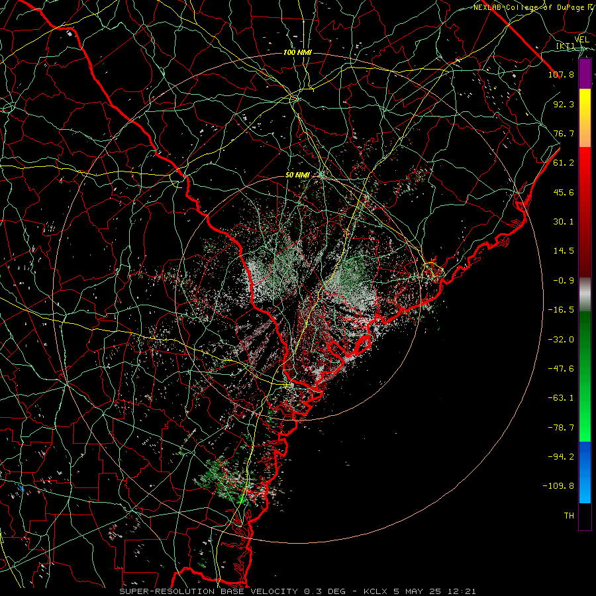Select the 107.8 velocity scale value

pyautogui.click(x=561, y=74)
